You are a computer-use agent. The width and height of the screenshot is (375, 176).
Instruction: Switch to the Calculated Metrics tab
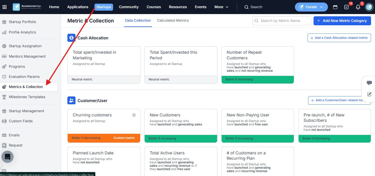[x=173, y=21]
